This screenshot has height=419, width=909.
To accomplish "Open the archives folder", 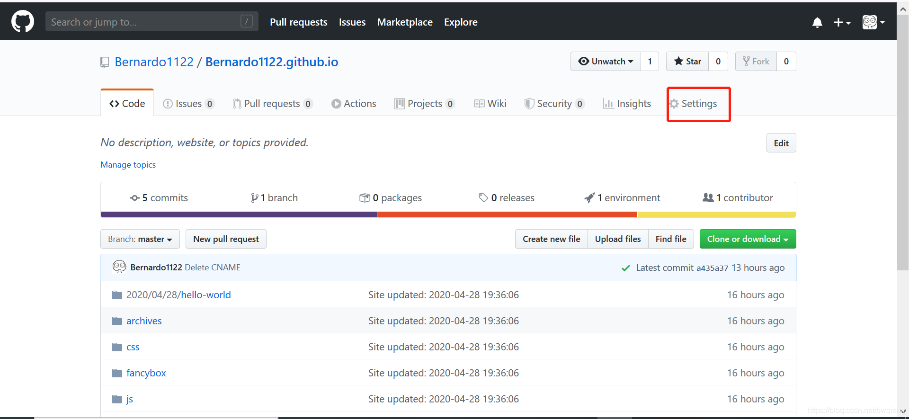I will click(x=144, y=321).
